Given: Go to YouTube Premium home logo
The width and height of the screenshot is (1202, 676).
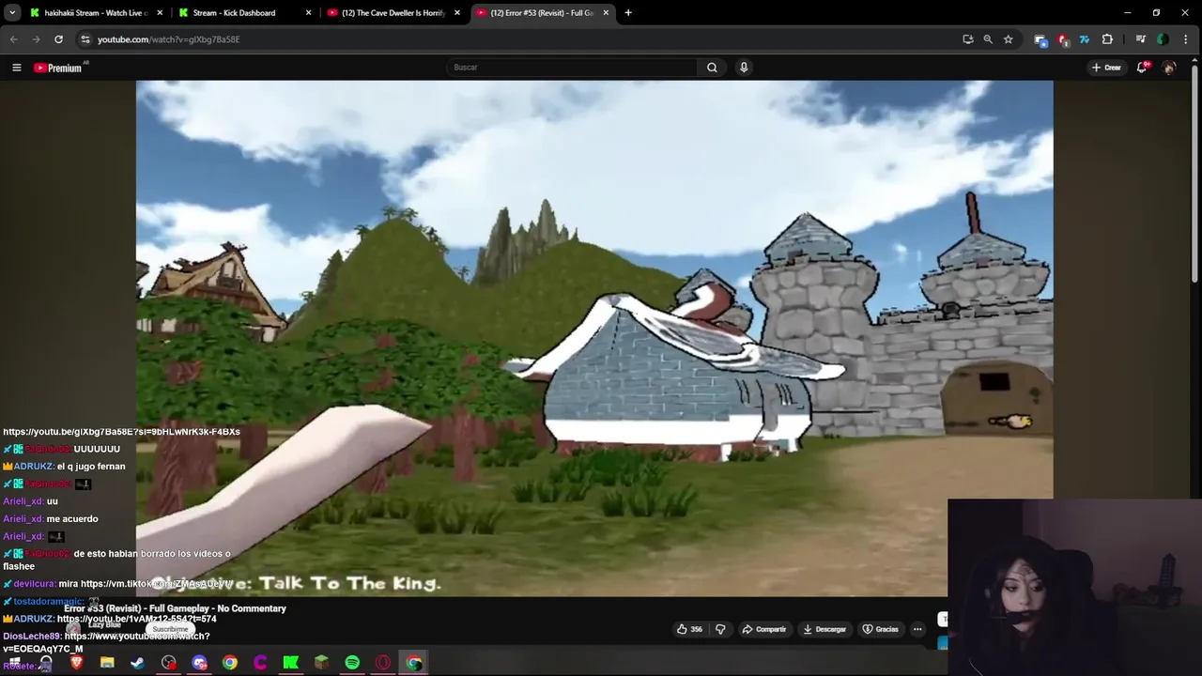Looking at the screenshot, I should coord(58,68).
